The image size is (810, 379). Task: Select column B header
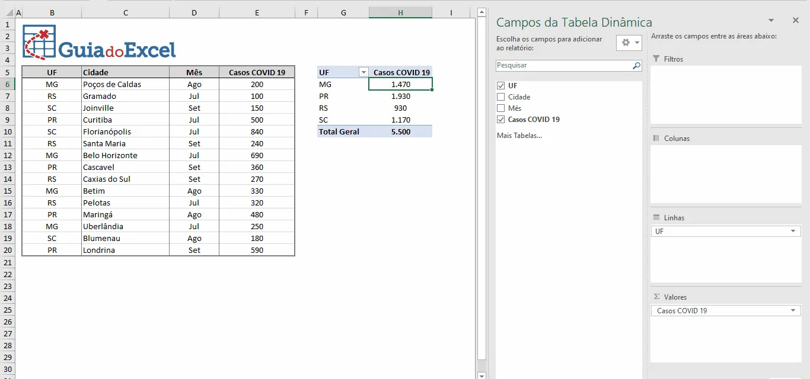point(52,12)
